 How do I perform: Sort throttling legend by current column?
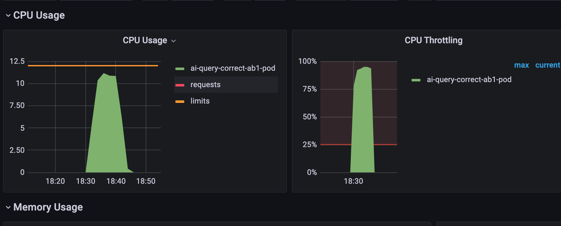(548, 65)
